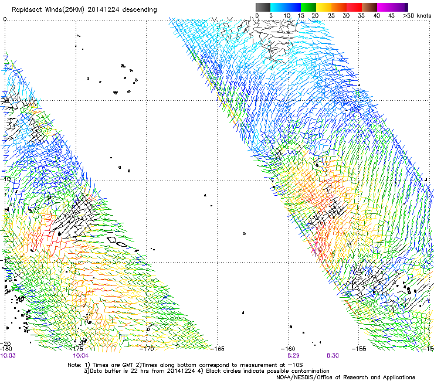Click the purple time label '10:03'

[x=8, y=356]
